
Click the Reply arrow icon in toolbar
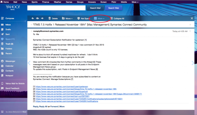click(x=33, y=18)
